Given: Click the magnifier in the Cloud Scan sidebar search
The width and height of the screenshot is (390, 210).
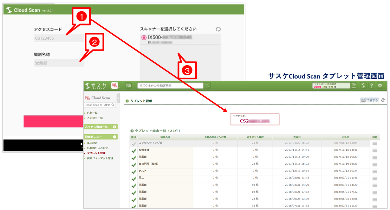Looking at the screenshot, I should (113, 105).
